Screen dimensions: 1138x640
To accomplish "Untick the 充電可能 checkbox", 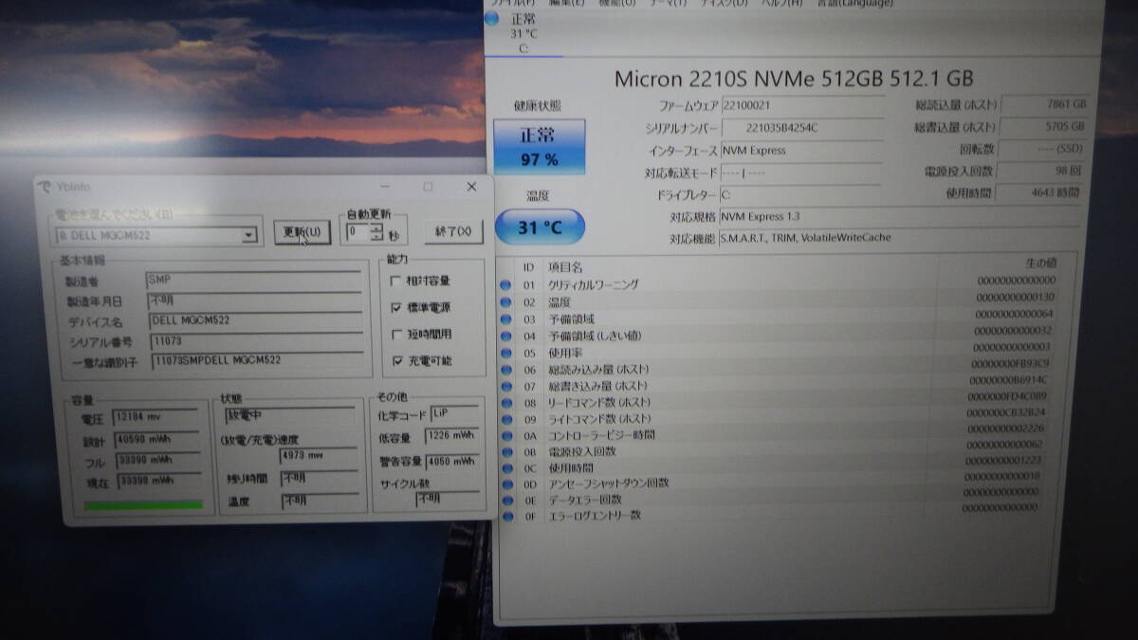I will click(396, 361).
